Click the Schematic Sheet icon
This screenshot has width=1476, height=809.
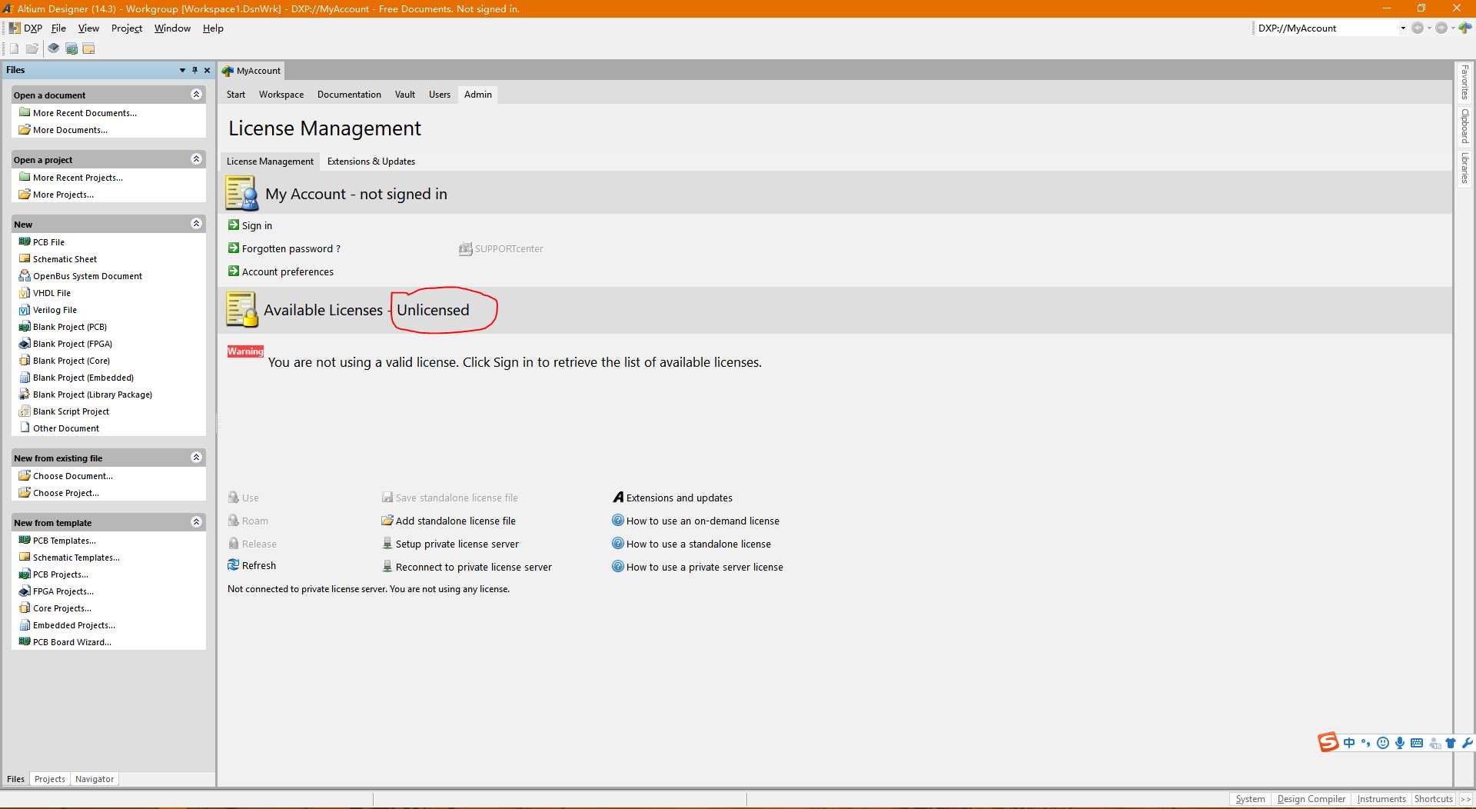coord(25,258)
